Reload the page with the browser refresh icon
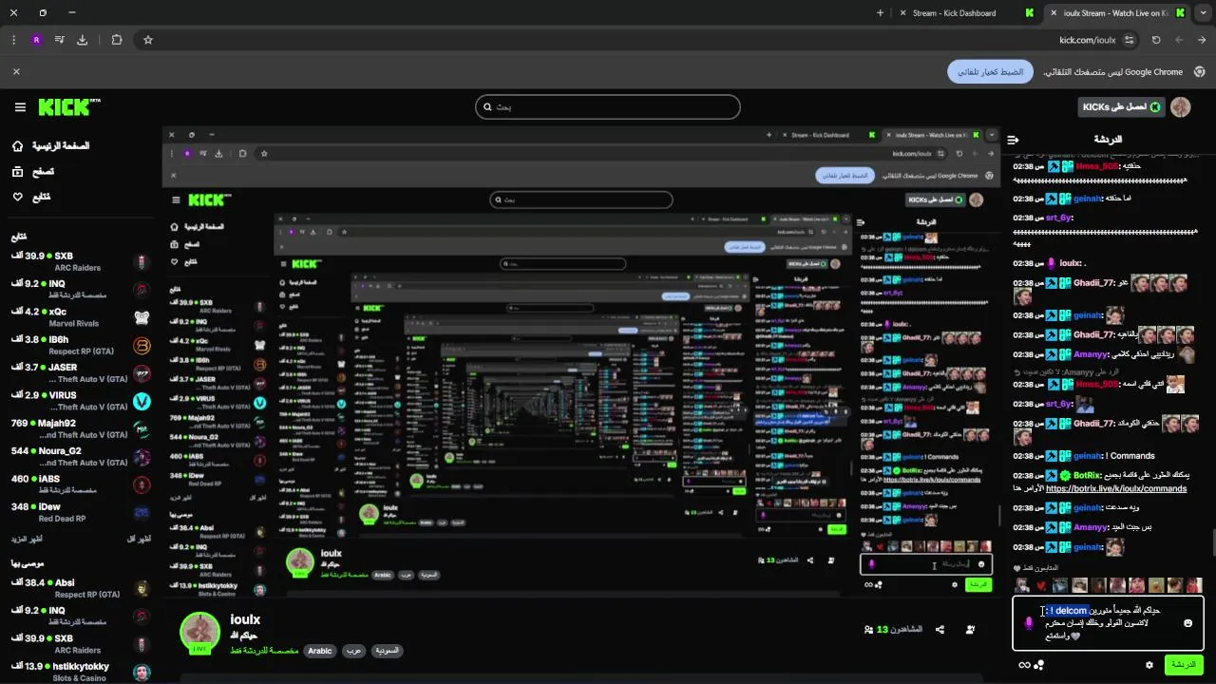1216x684 pixels. pyautogui.click(x=1156, y=40)
